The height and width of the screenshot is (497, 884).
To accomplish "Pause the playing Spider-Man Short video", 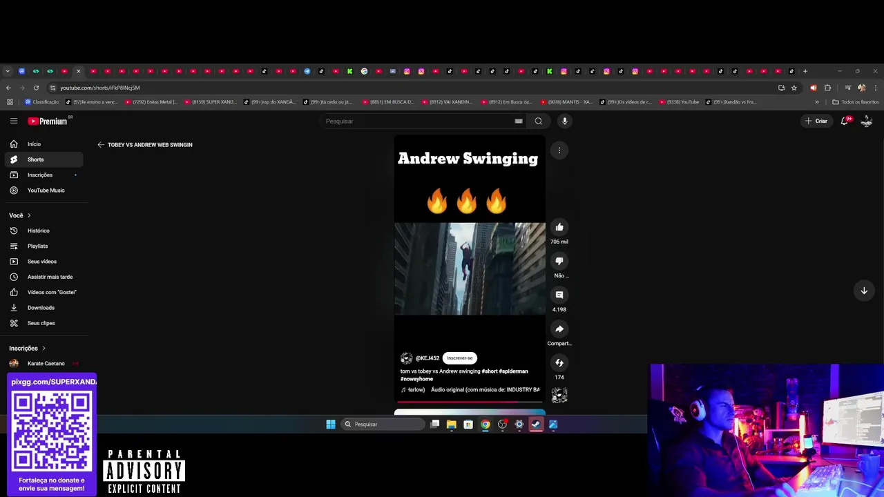I will point(470,269).
